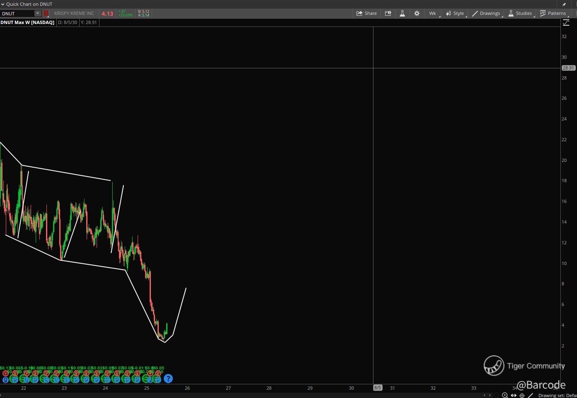Viewport: 577px width, 398px height.
Task: Click the 28.91 price tag on the axis
Action: tap(568, 68)
